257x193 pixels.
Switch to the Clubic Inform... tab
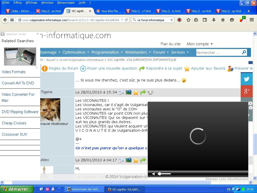point(19,11)
